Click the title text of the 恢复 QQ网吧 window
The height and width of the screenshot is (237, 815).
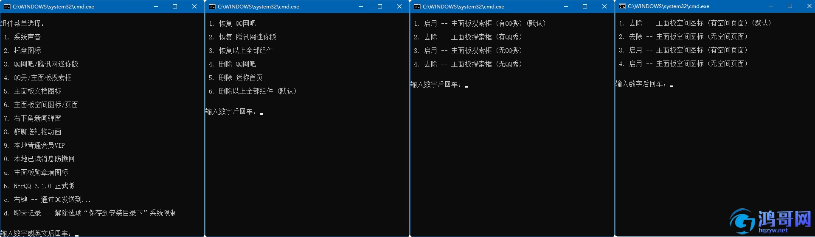(x=259, y=7)
